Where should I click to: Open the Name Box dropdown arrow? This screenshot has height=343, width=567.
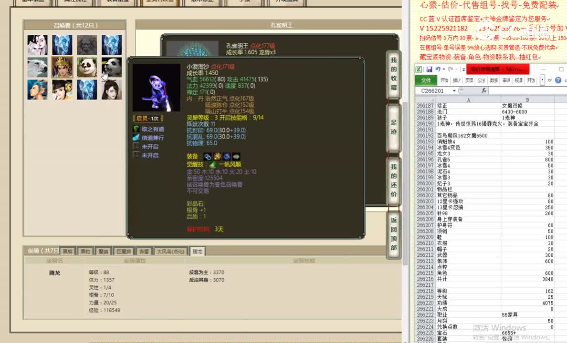tap(454, 91)
